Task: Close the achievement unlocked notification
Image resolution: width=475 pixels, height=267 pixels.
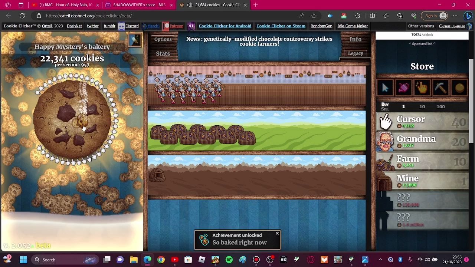Action: click(277, 234)
